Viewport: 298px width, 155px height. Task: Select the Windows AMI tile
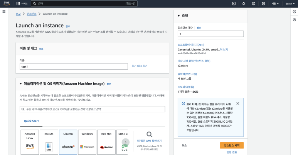(87, 142)
